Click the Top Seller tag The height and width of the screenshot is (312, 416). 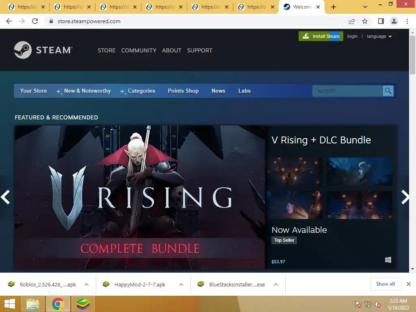(284, 240)
